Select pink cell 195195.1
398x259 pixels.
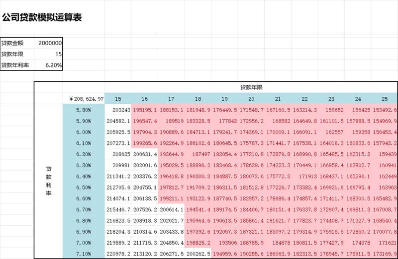145,110
